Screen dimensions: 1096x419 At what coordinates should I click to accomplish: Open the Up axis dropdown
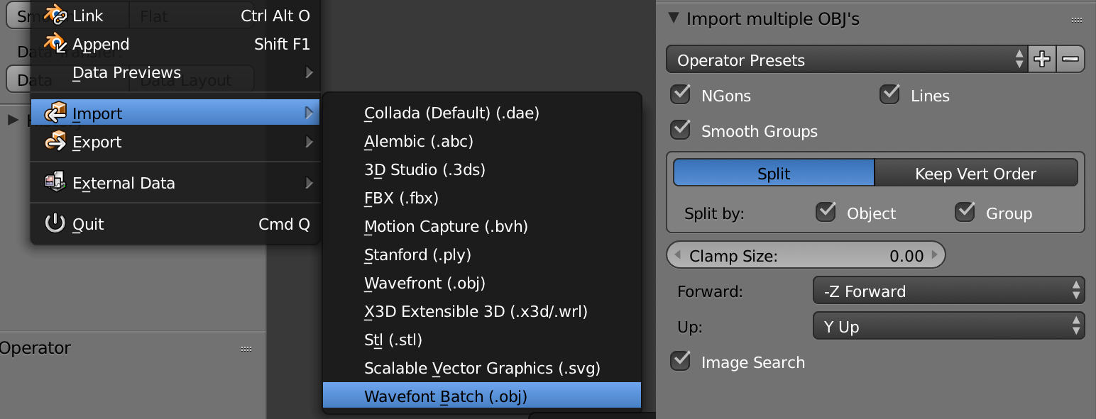click(948, 325)
